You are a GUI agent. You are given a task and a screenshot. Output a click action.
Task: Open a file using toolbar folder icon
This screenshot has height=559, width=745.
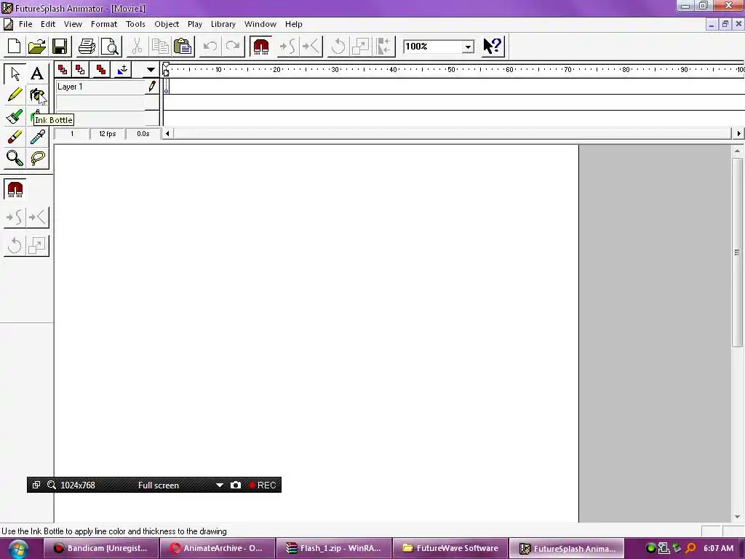(36, 46)
